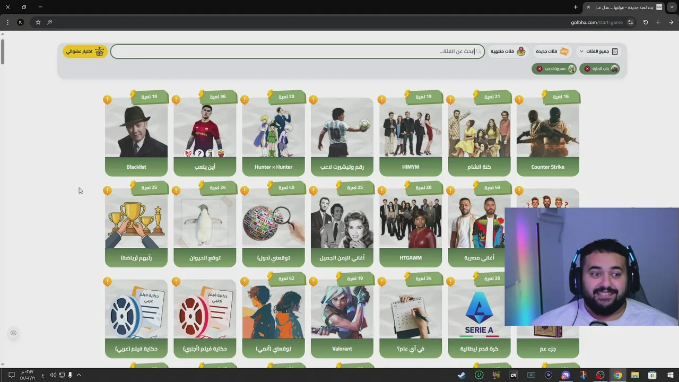
Task: Click the Windows Start button
Action: point(670,375)
